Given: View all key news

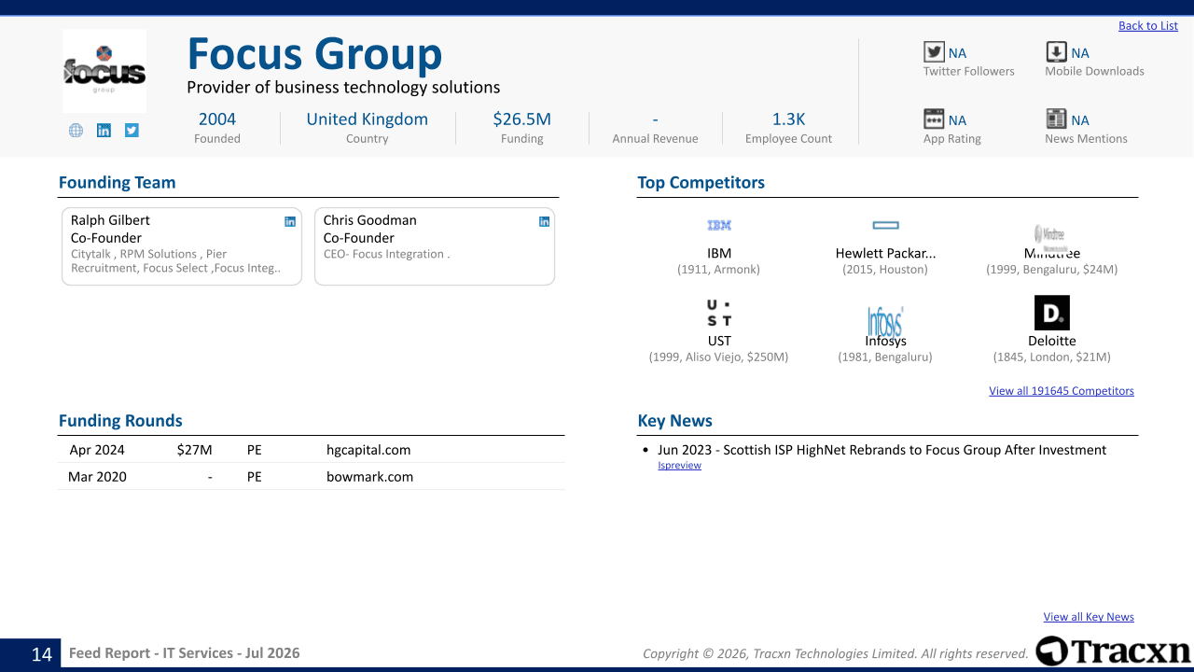Looking at the screenshot, I should 1089,617.
